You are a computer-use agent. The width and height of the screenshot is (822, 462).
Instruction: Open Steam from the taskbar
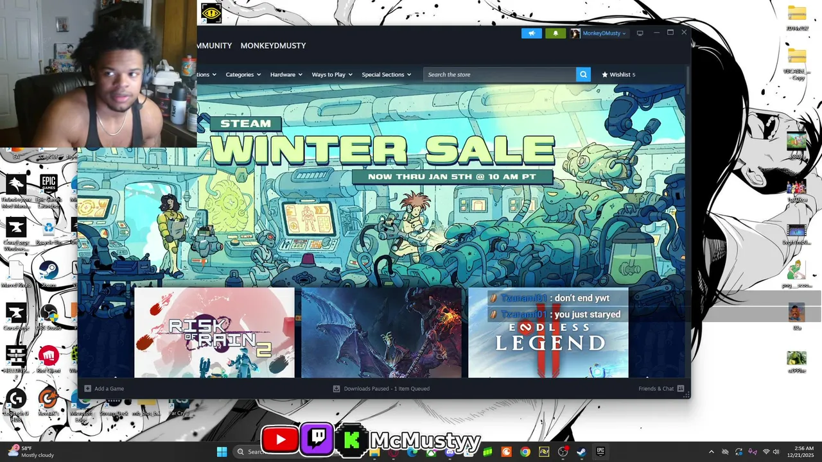(581, 452)
